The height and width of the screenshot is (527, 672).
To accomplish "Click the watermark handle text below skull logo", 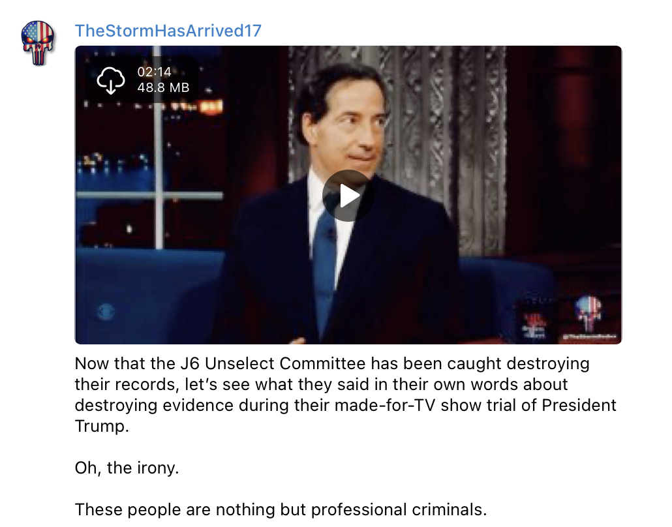I will [589, 337].
